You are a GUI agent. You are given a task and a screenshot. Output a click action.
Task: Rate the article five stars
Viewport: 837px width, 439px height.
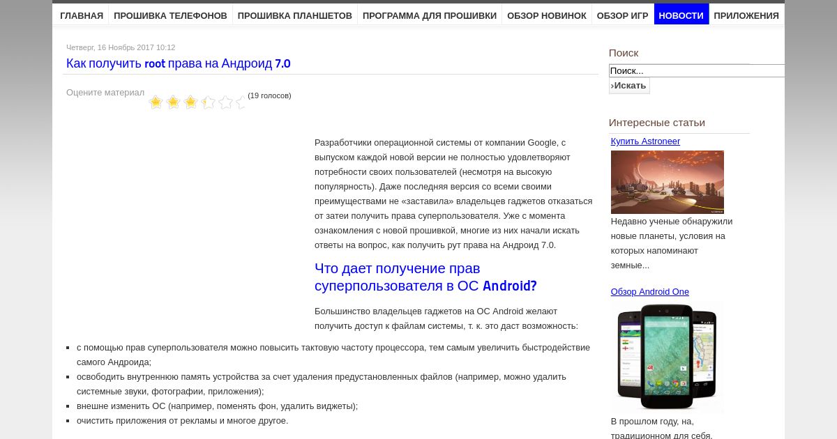point(225,102)
